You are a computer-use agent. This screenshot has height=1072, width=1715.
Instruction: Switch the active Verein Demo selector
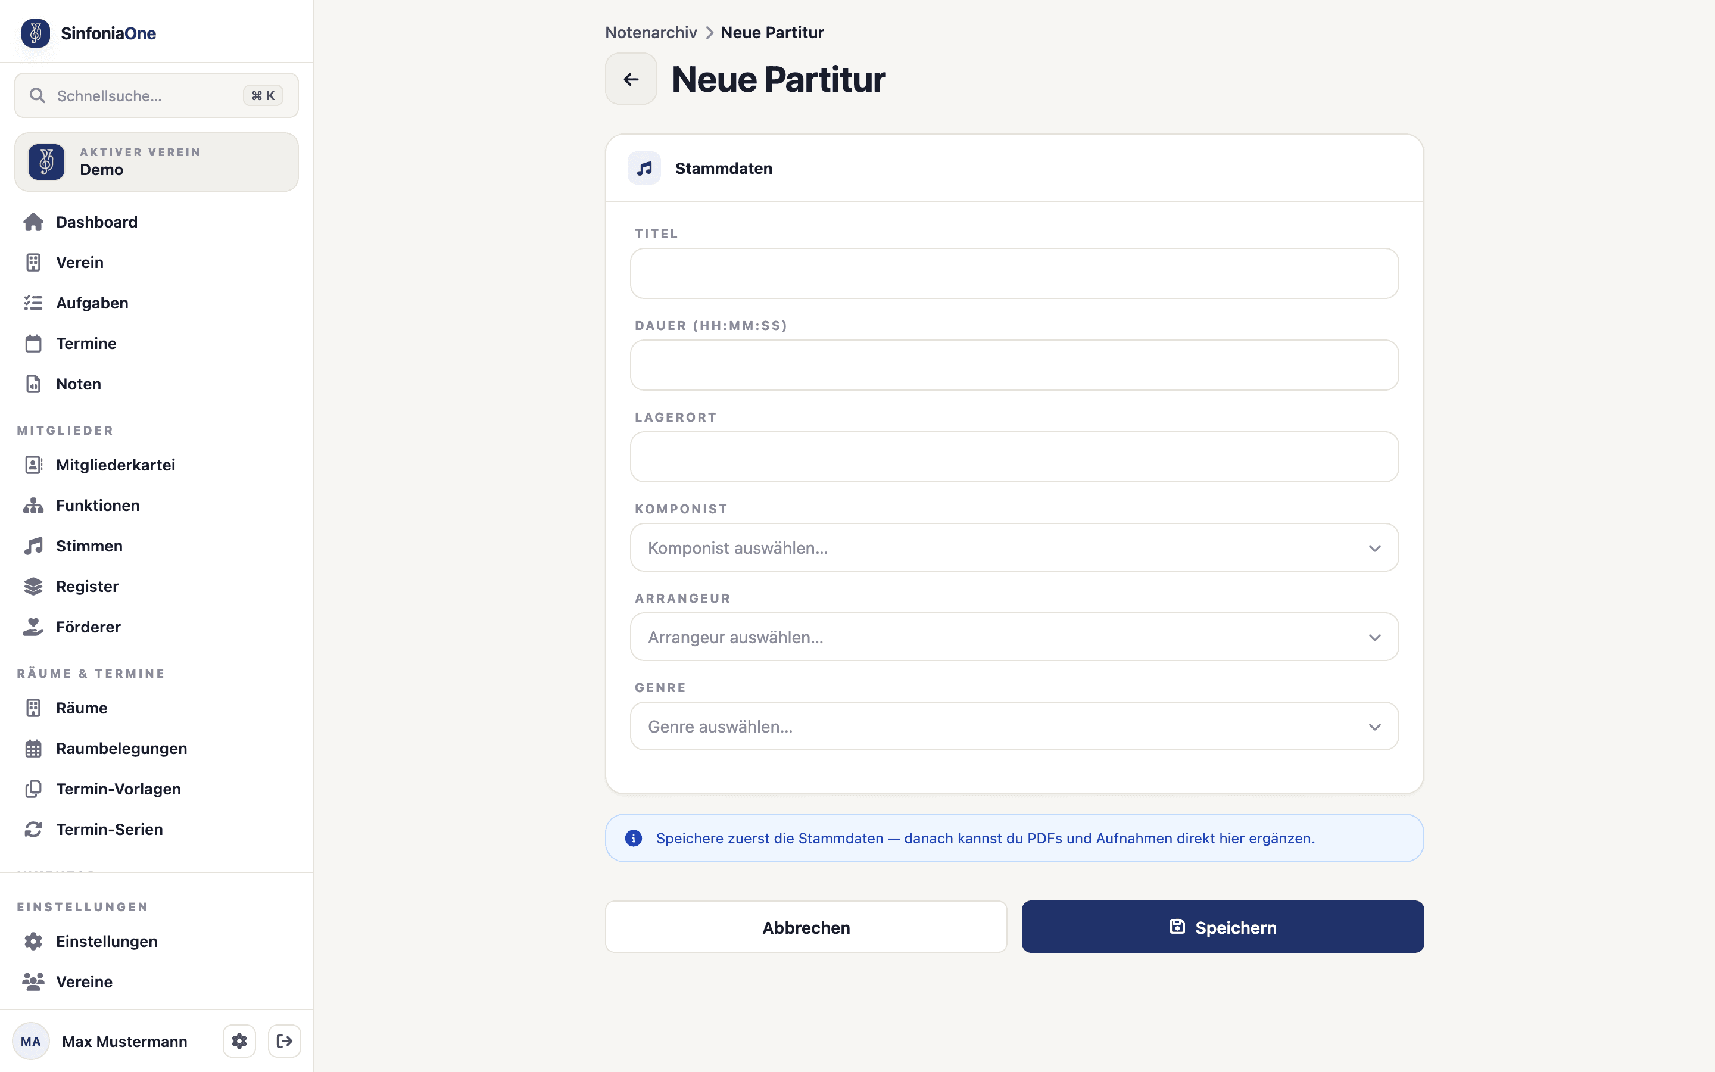[157, 161]
